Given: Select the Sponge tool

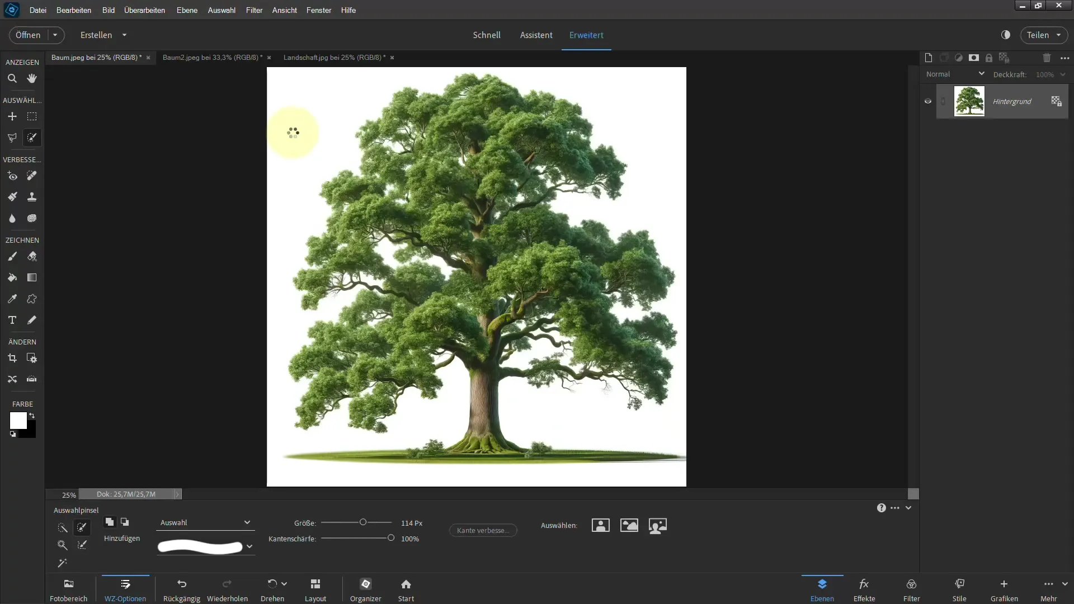Looking at the screenshot, I should coord(32,218).
